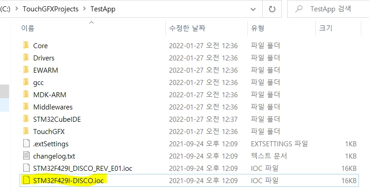This screenshot has height=194, width=369.
Task: Select the Middlewares folder name
Action: coord(53,107)
